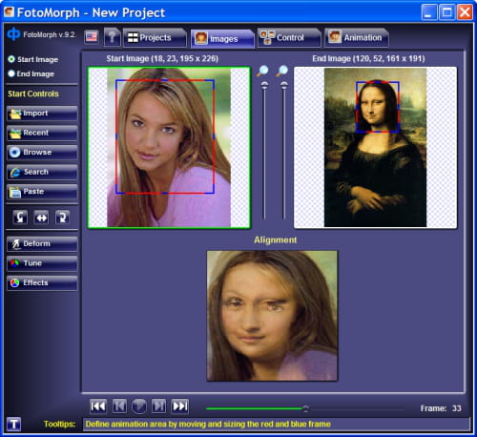
Task: Open Recent images list
Action: coord(42,133)
